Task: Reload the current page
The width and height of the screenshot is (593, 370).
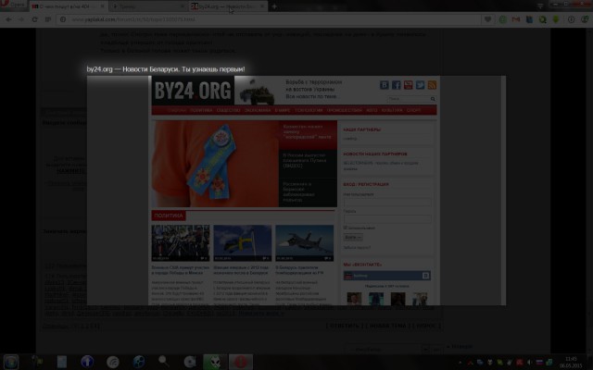Action: [34, 19]
